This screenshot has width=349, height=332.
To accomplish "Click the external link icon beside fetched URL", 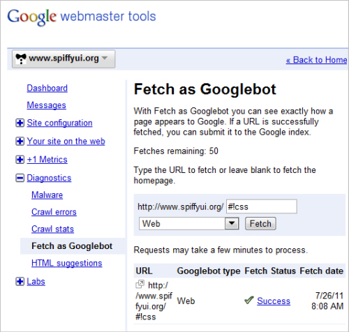I will pos(140,285).
